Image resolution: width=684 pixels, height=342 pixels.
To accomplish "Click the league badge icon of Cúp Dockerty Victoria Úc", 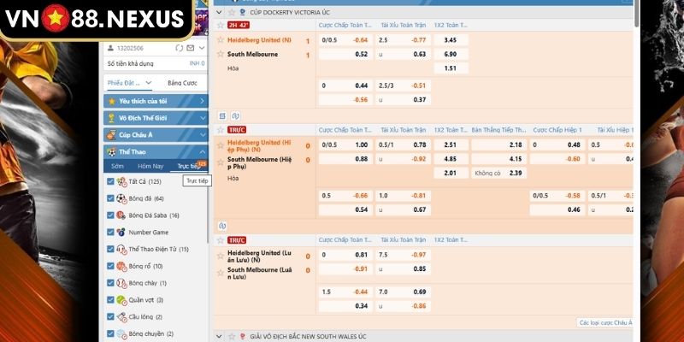I will (x=242, y=12).
